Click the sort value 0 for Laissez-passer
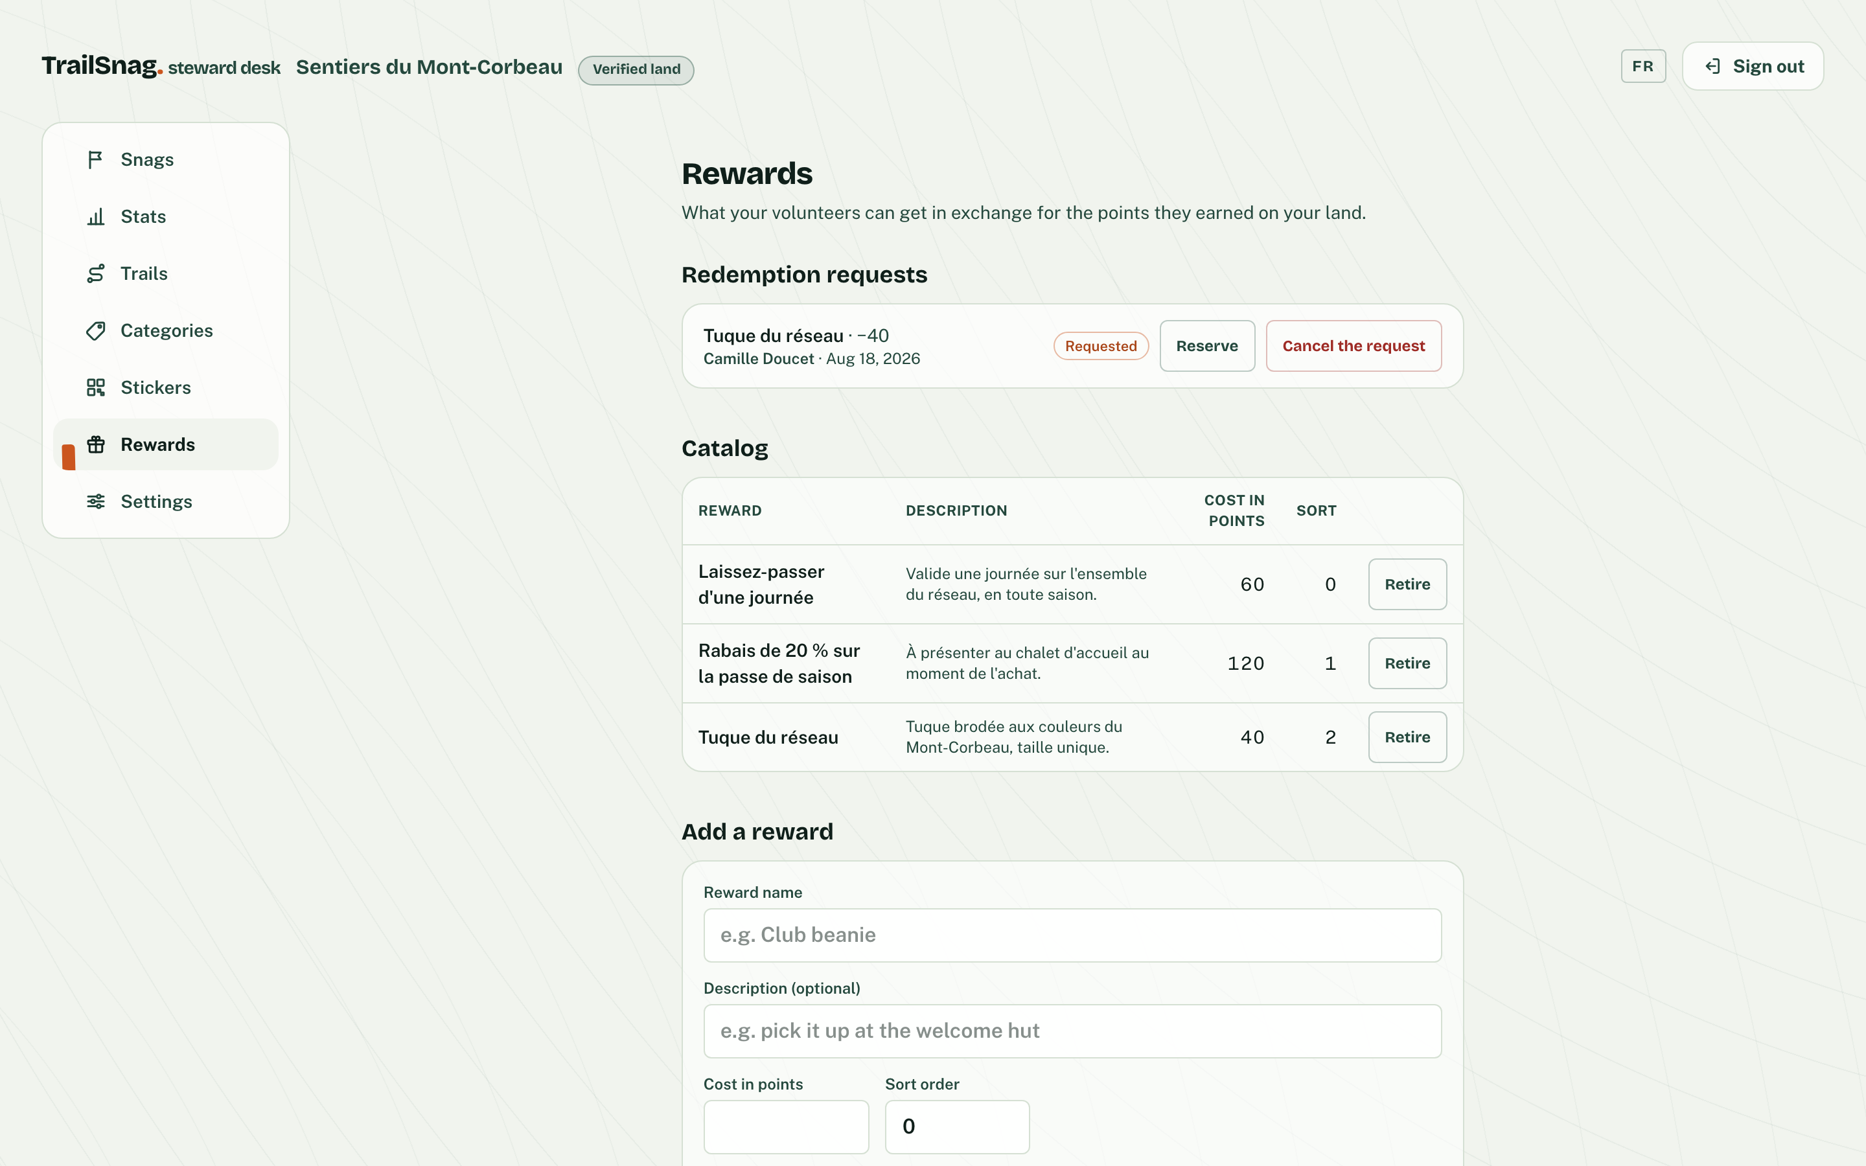1866x1166 pixels. 1330,584
